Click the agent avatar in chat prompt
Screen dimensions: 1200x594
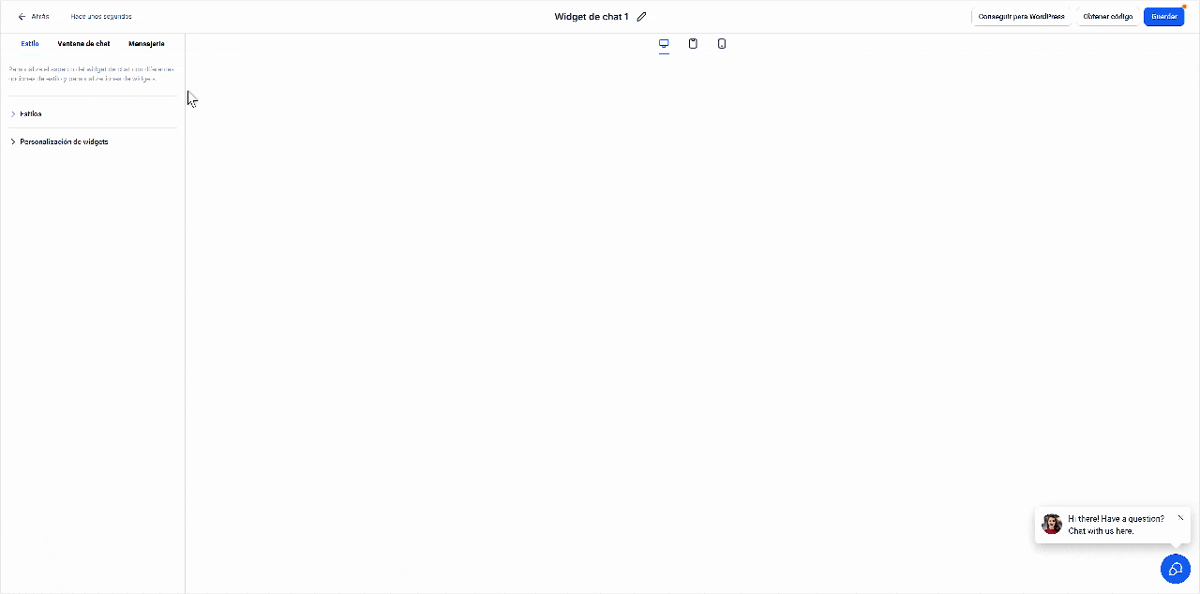pos(1052,524)
